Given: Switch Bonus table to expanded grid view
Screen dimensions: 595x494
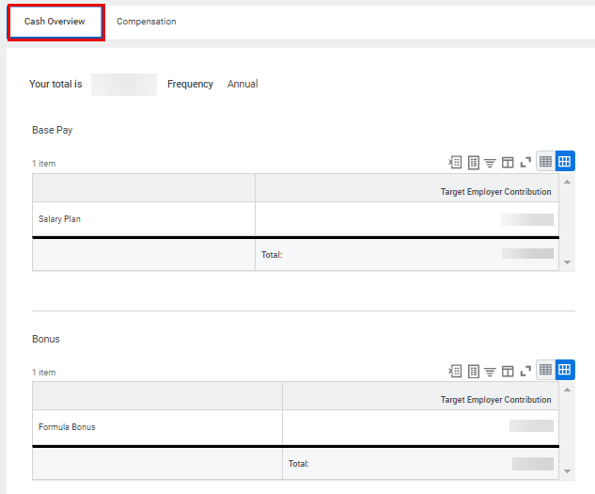Looking at the screenshot, I should (565, 370).
